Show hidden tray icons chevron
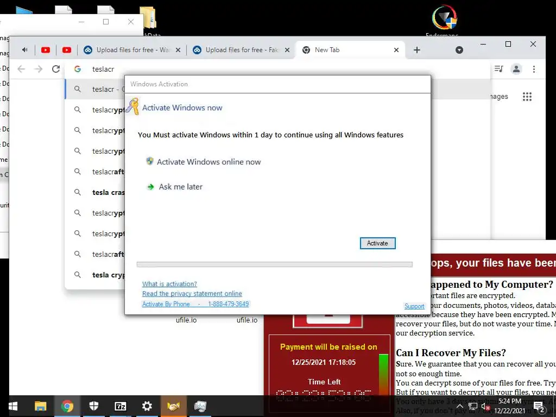The width and height of the screenshot is (556, 417). pyautogui.click(x=459, y=406)
